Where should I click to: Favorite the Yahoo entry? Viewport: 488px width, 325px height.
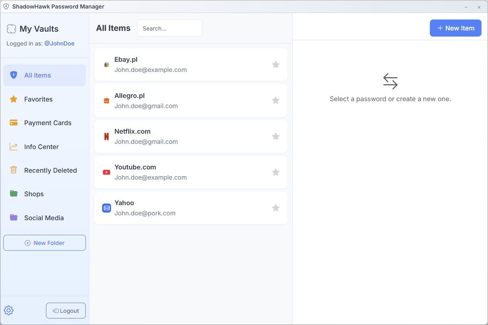pos(276,208)
